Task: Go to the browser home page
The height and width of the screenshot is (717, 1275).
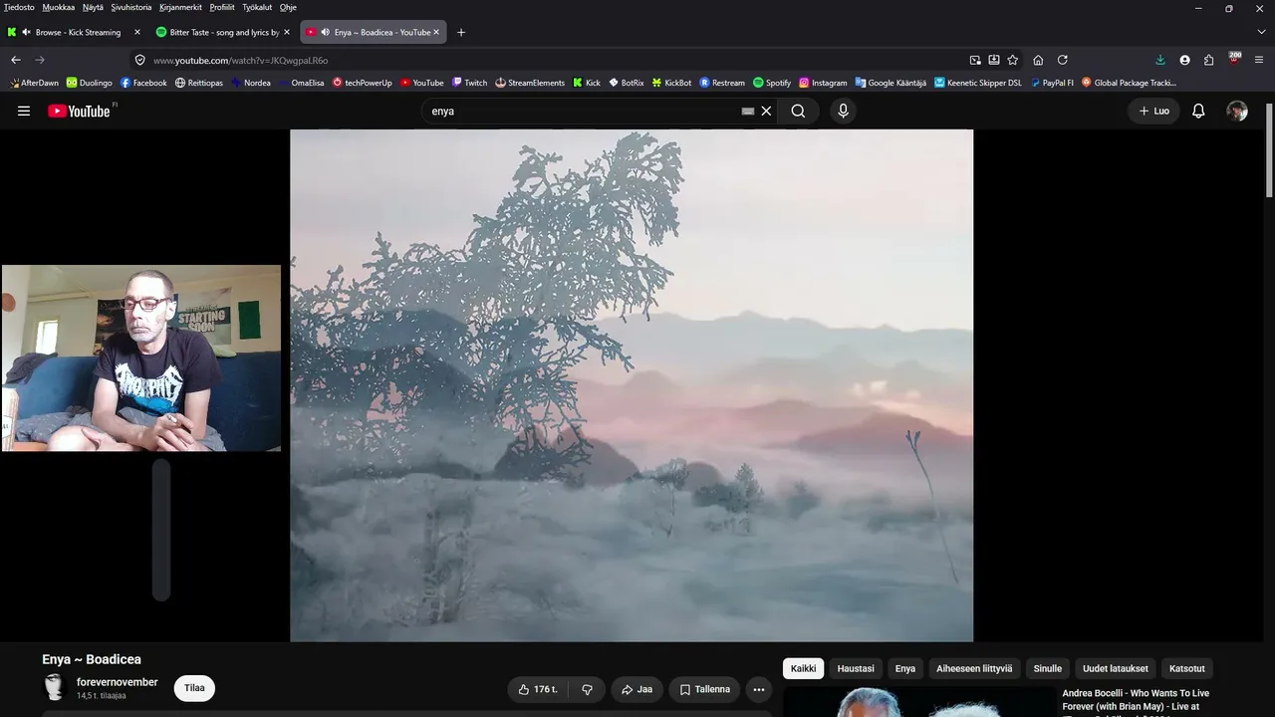Action: tap(1038, 60)
